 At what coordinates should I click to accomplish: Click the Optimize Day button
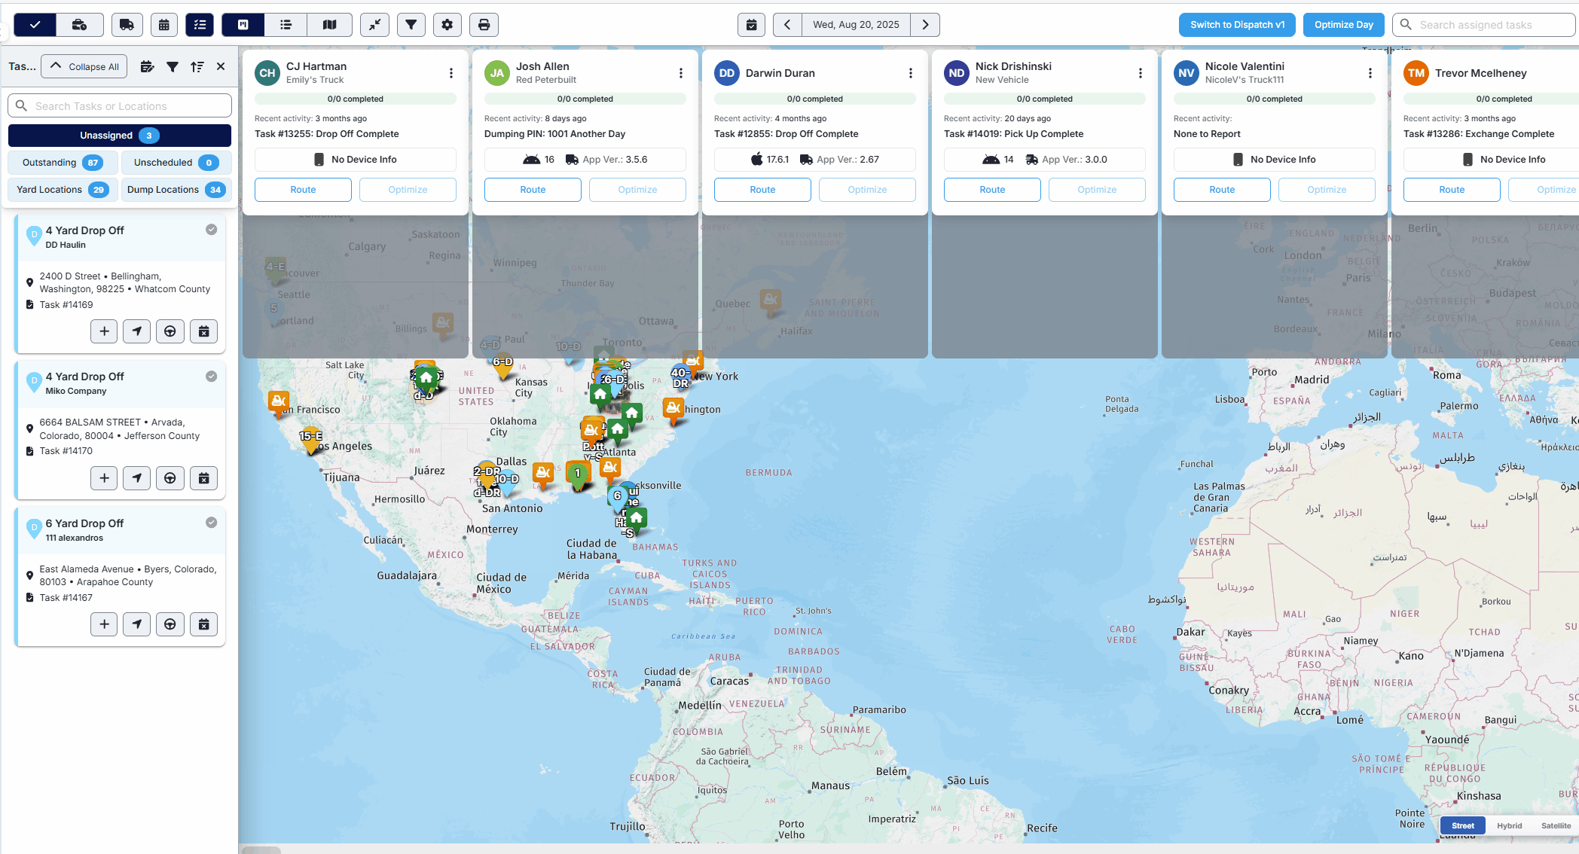(1344, 25)
